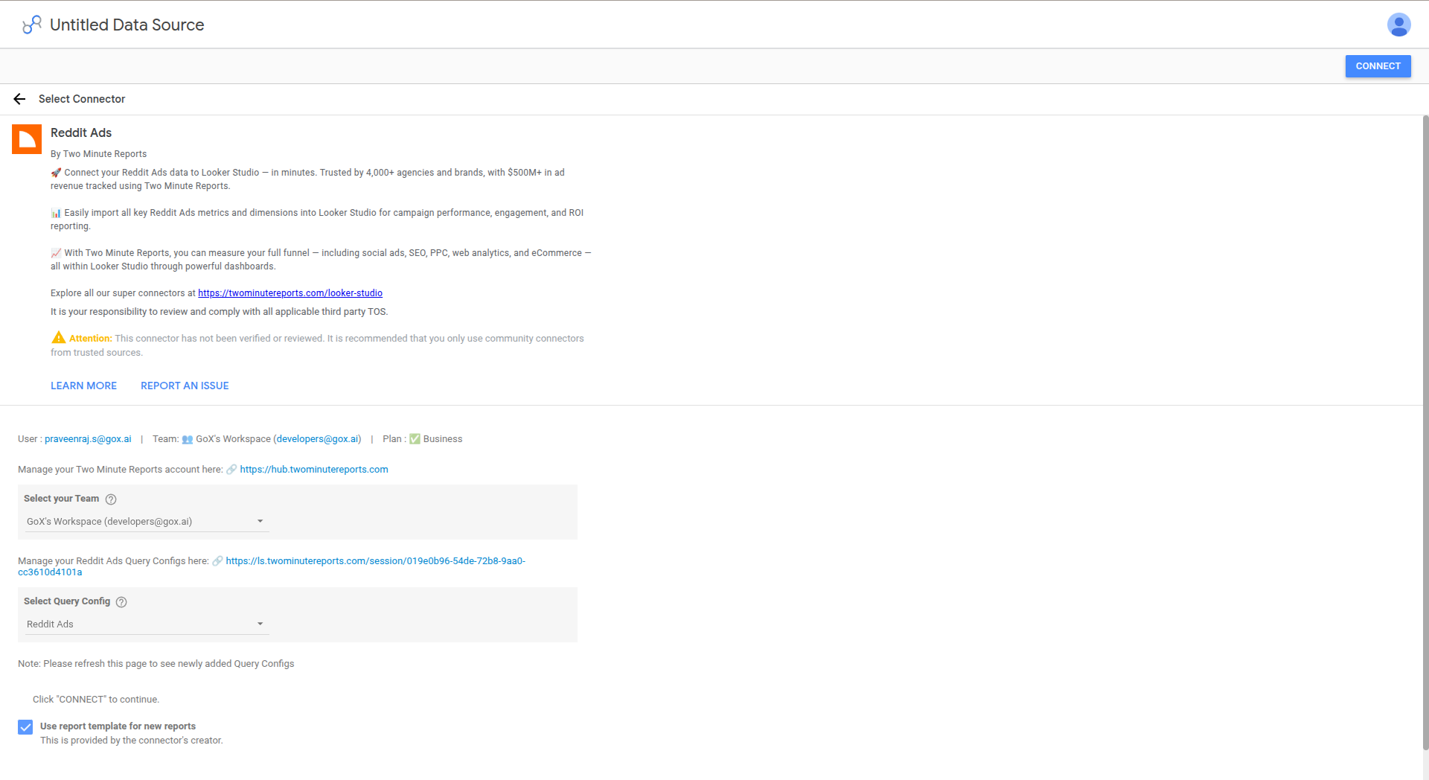Click the Reddit Ads heading text
Image resolution: width=1429 pixels, height=780 pixels.
(x=81, y=132)
